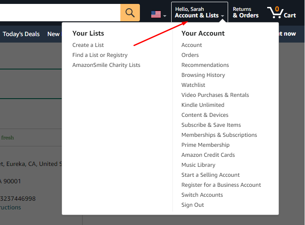
Task: Click the phone number 3237446998 text
Action: click(18, 199)
